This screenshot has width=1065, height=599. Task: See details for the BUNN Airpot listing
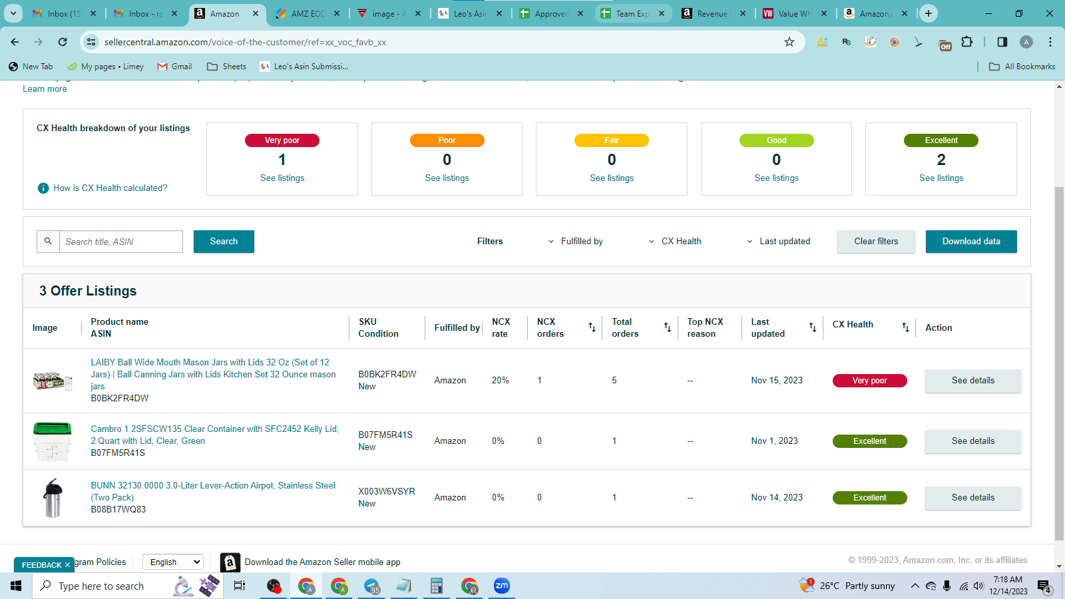972,498
